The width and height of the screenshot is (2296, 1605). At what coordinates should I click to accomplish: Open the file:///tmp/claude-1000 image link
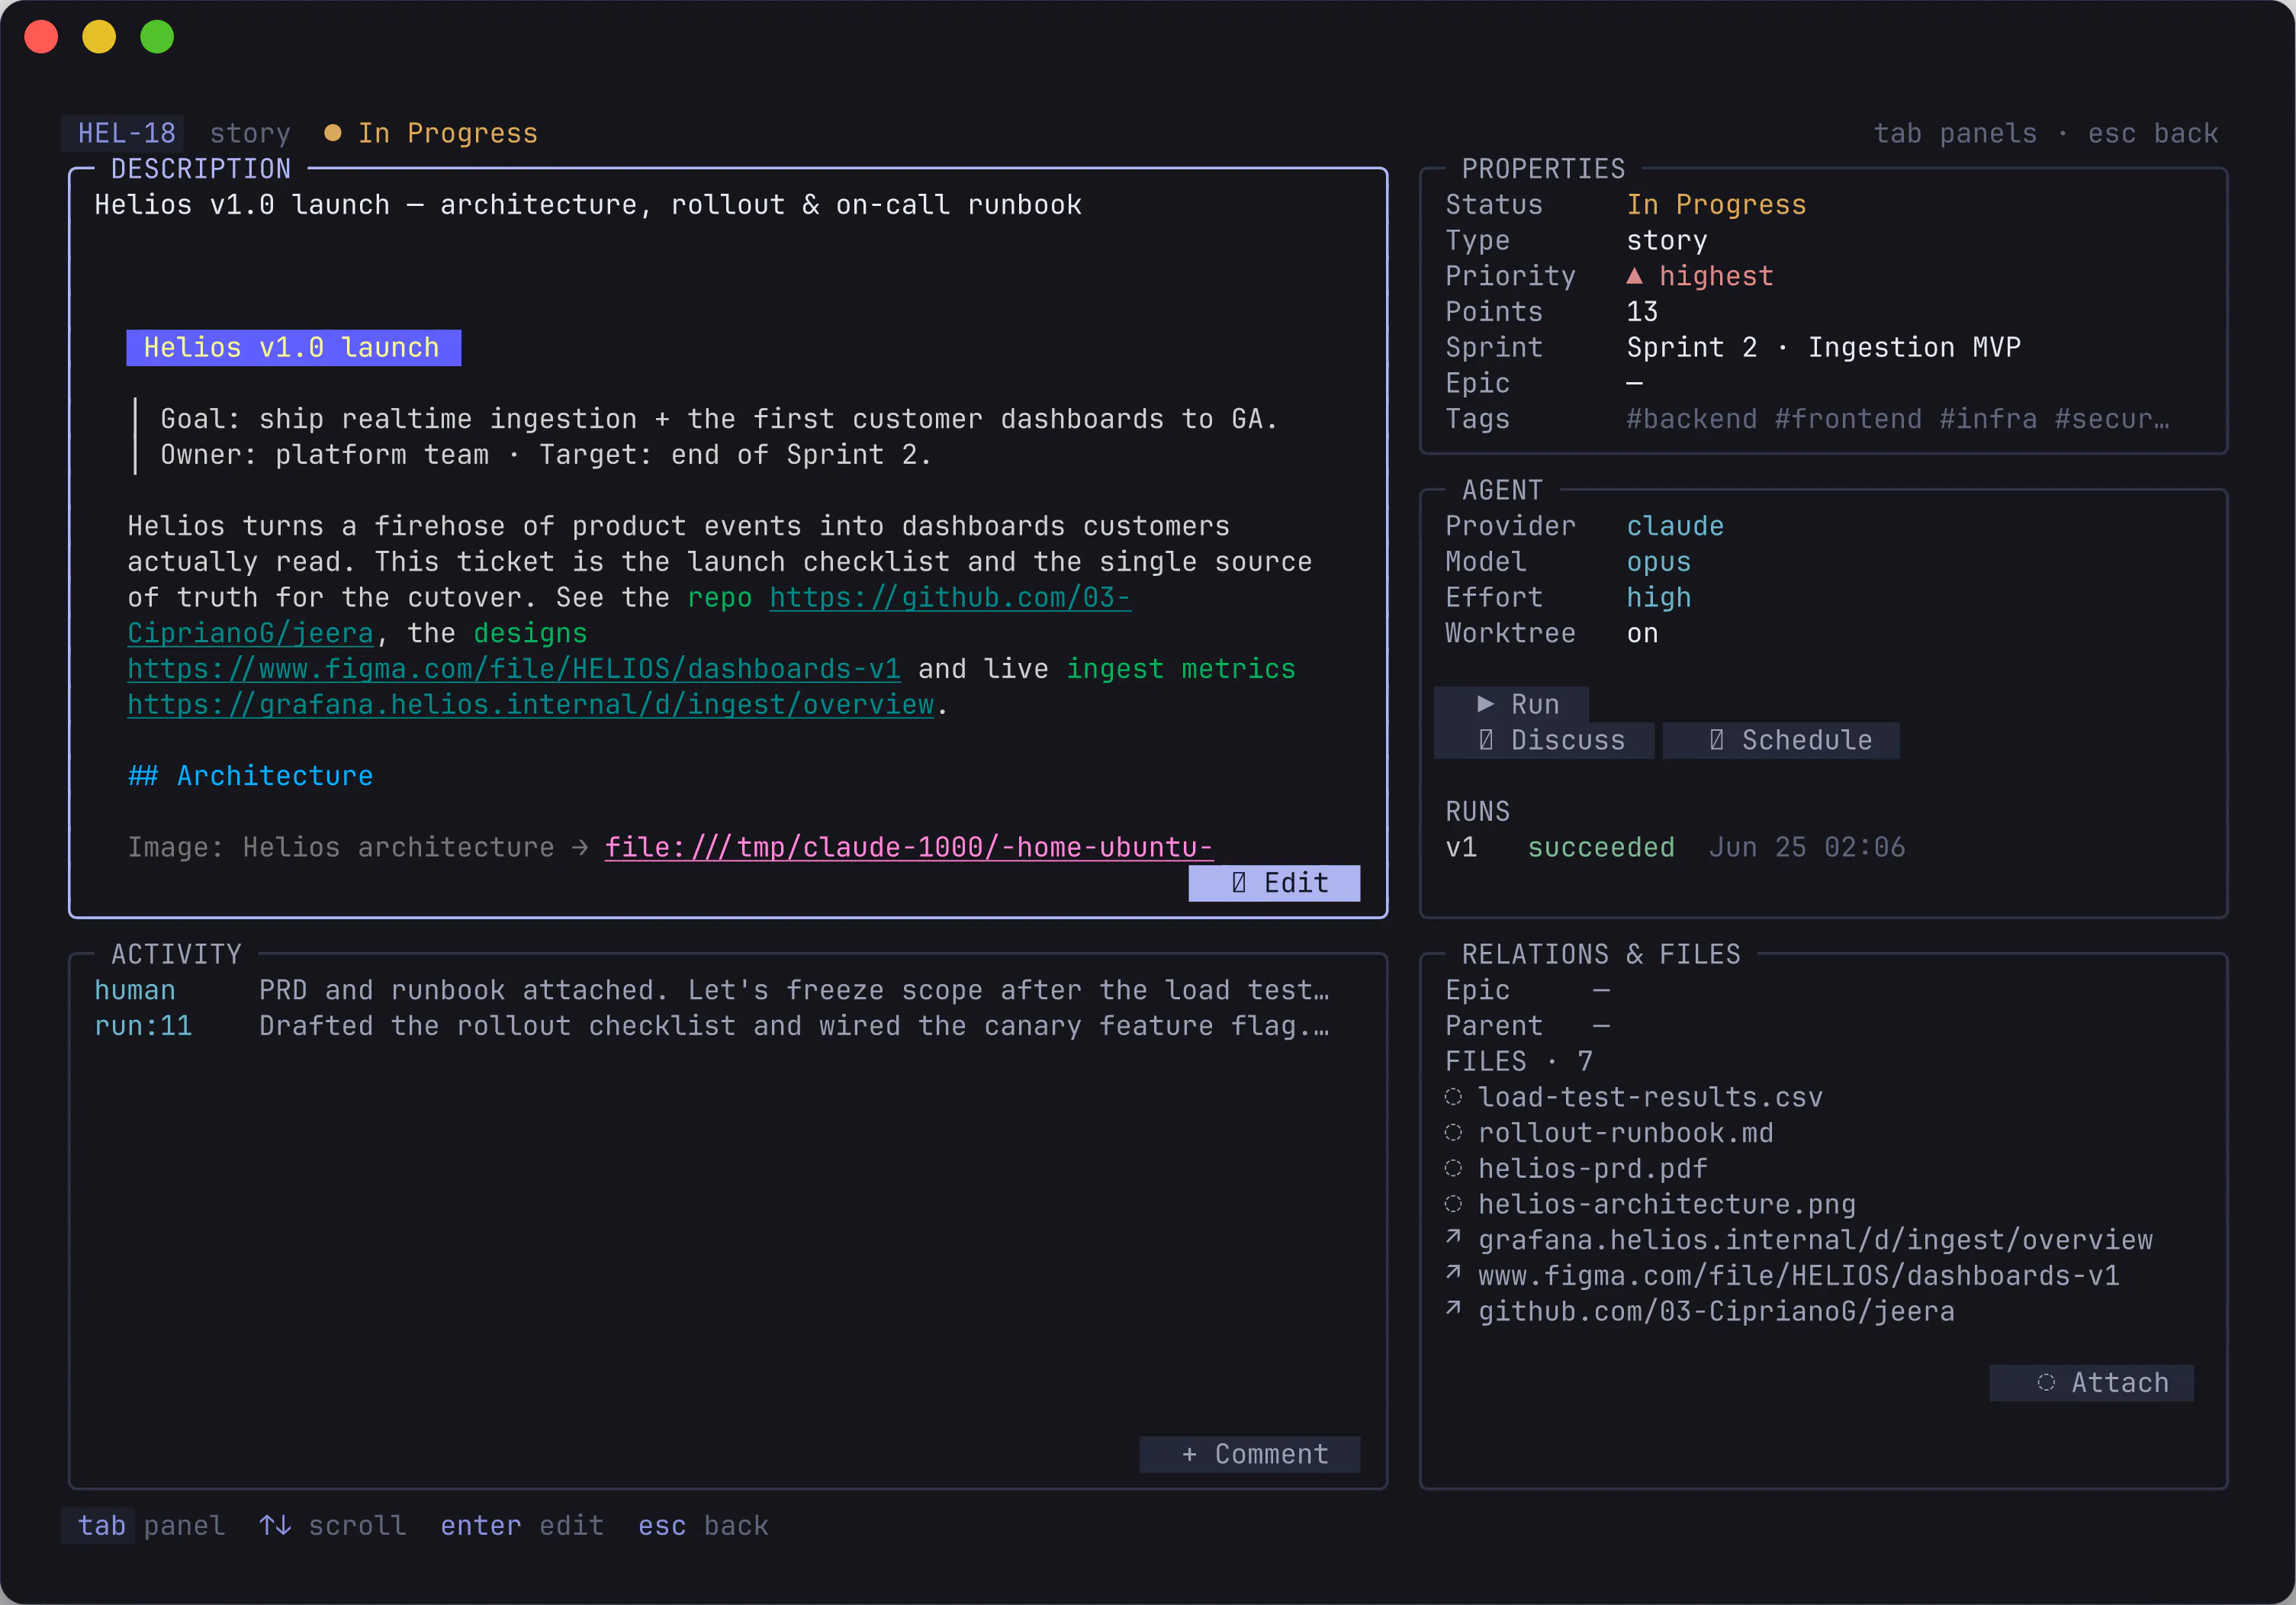pos(909,848)
